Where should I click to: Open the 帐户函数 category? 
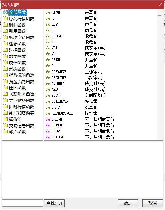coord(17,132)
